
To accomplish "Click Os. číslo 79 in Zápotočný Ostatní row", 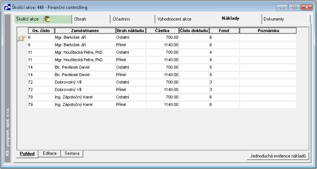I will (41, 97).
